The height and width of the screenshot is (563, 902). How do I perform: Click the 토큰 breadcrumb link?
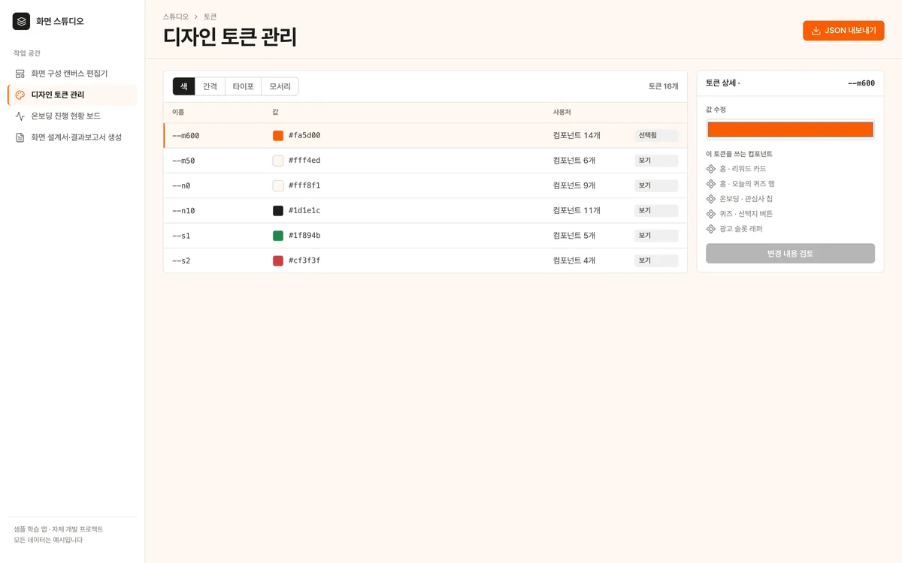tap(210, 17)
